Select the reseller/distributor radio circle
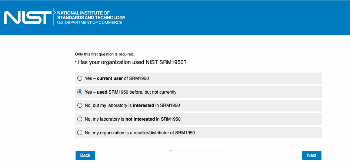350x168 pixels. [80, 132]
